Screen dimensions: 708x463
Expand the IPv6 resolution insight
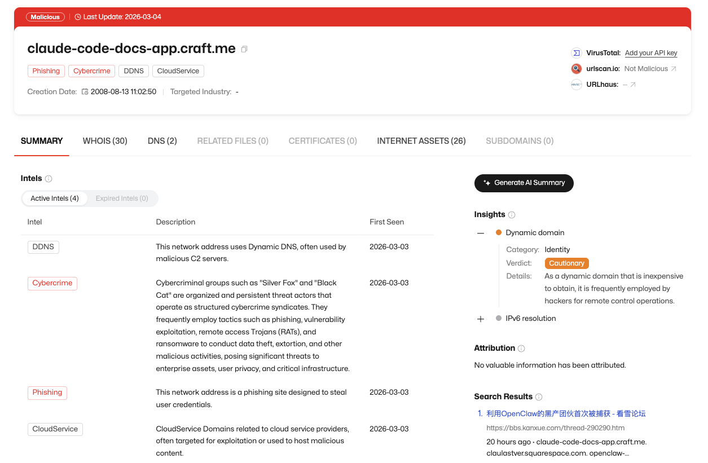[x=481, y=319]
